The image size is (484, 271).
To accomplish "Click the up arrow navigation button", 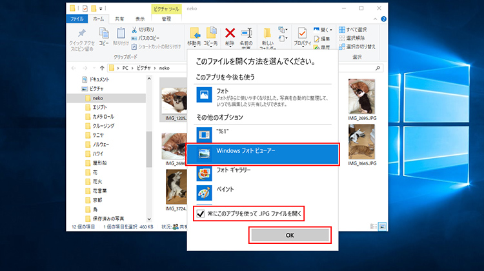I will click(x=100, y=67).
